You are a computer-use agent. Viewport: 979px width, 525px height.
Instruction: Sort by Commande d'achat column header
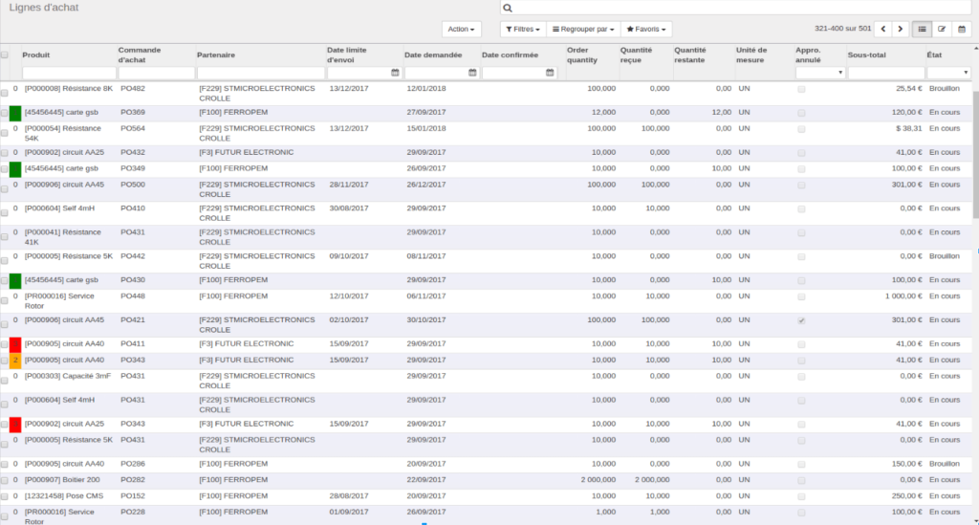pos(140,55)
